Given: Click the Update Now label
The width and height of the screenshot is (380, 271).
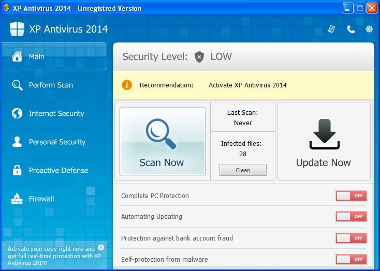Looking at the screenshot, I should tap(323, 162).
